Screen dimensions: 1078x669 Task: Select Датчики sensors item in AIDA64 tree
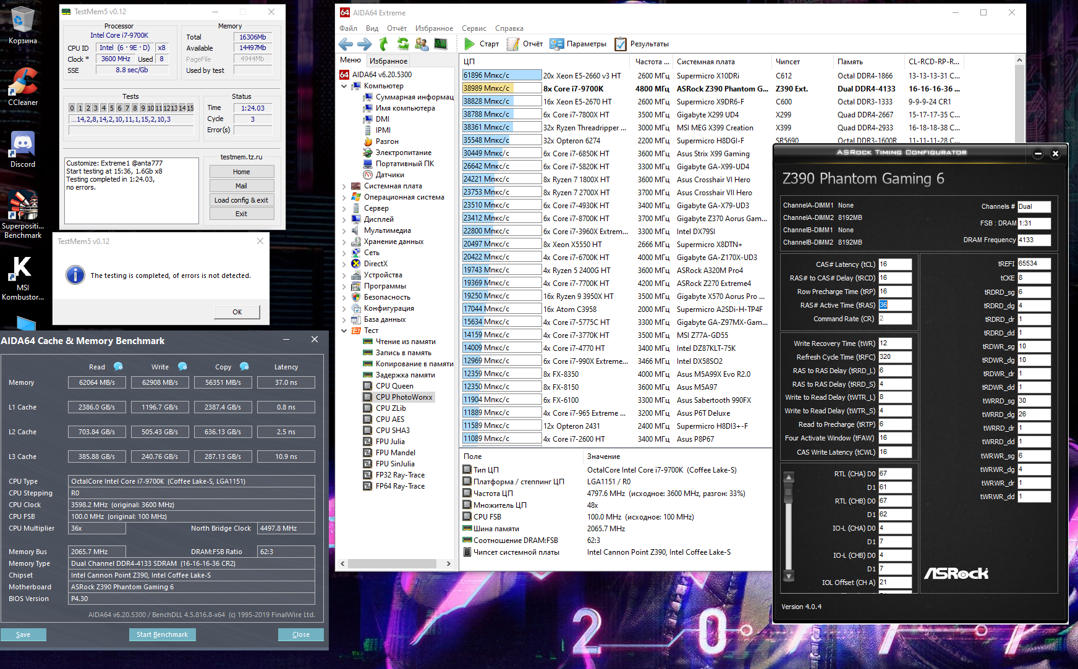(383, 175)
